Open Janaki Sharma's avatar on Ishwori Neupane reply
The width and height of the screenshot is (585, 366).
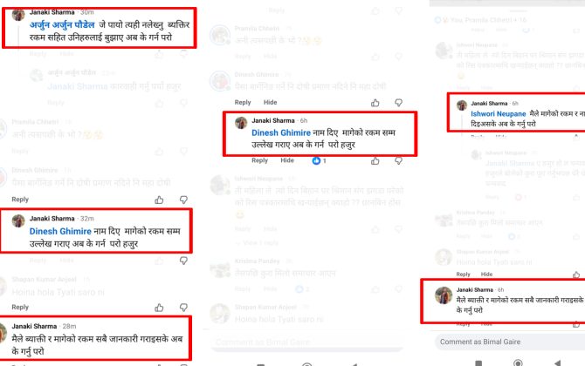[x=462, y=105]
